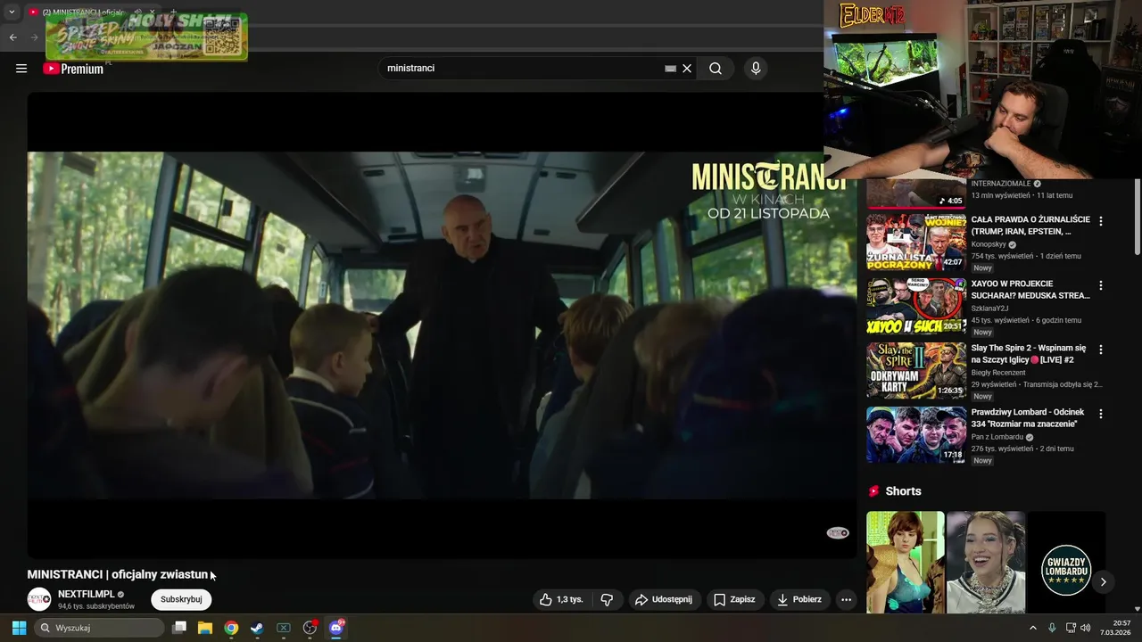Image resolution: width=1142 pixels, height=642 pixels.
Task: Open the title 'Prawdziwy Lombard - Odcinek 334'
Action: [x=1028, y=418]
